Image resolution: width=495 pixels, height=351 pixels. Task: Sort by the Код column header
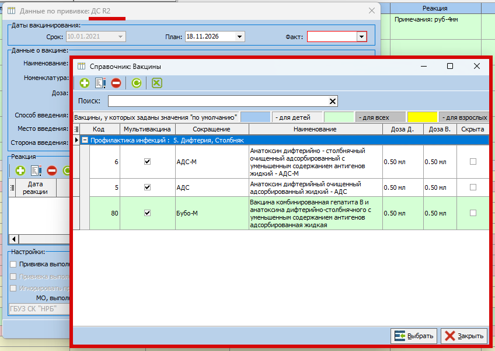tap(99, 129)
